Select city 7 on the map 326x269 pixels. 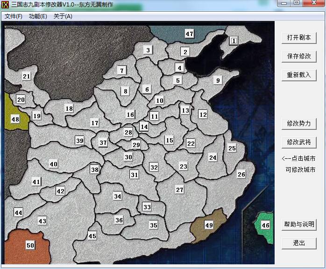(x=122, y=71)
